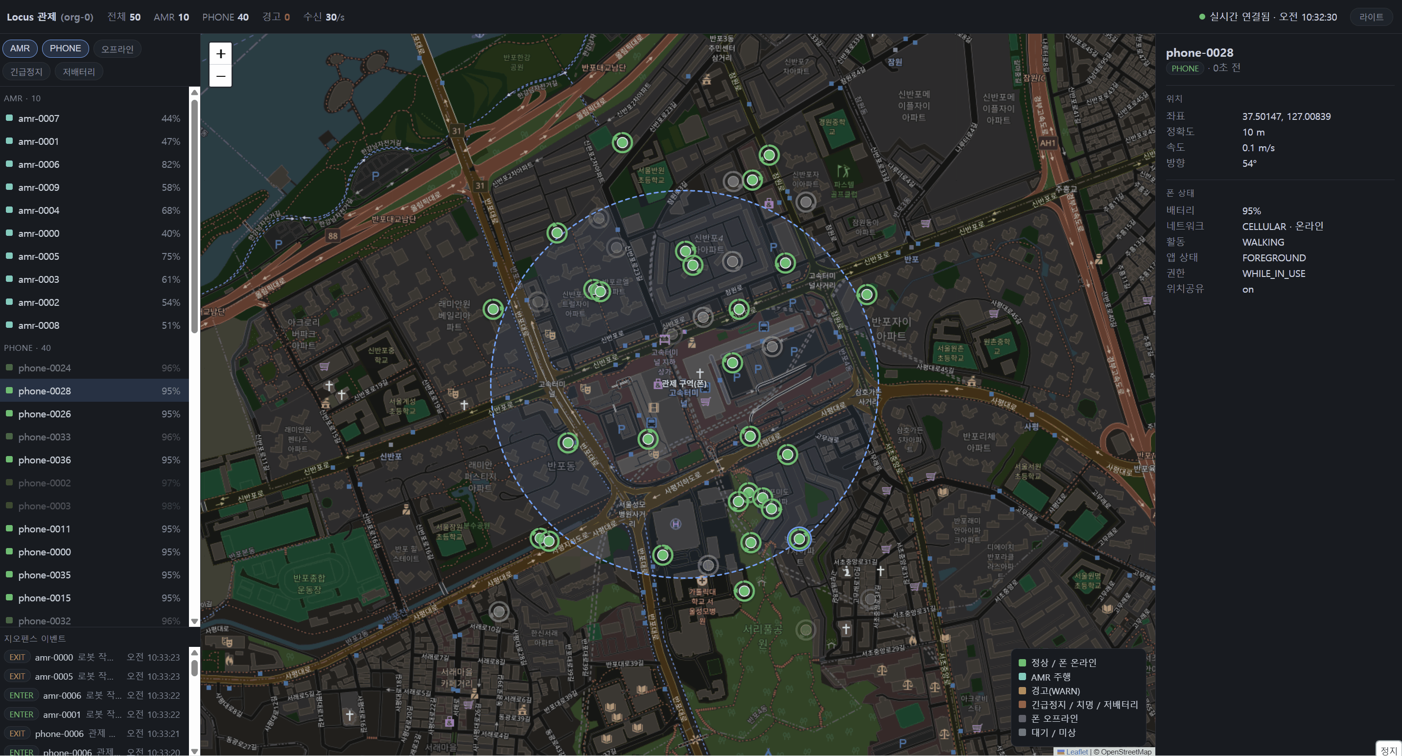The width and height of the screenshot is (1402, 756).
Task: Click the selected blue-ringed phone-0028 map marker
Action: point(799,539)
